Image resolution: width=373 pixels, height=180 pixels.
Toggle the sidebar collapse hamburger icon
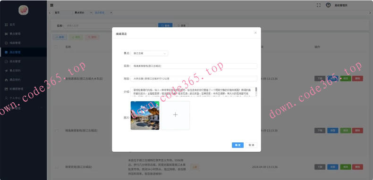coord(51,5)
